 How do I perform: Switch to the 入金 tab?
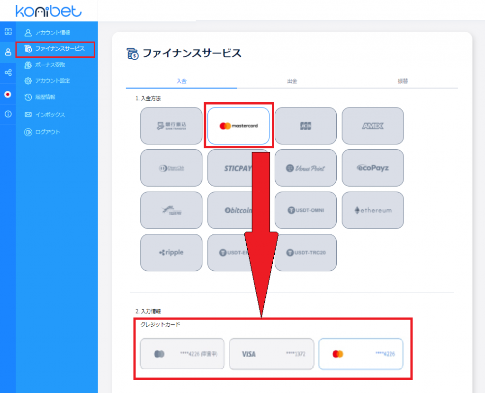tap(181, 81)
